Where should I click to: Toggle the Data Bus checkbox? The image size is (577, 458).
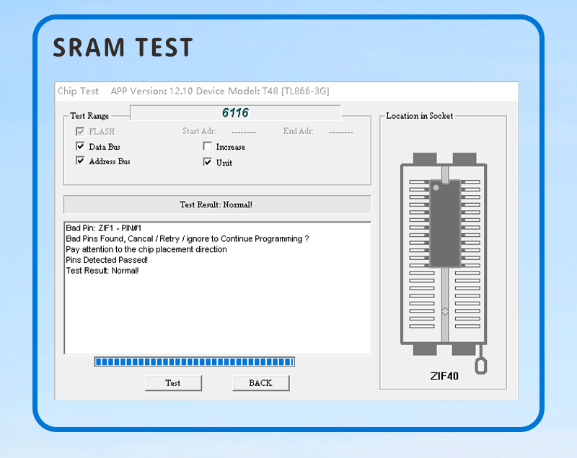80,147
